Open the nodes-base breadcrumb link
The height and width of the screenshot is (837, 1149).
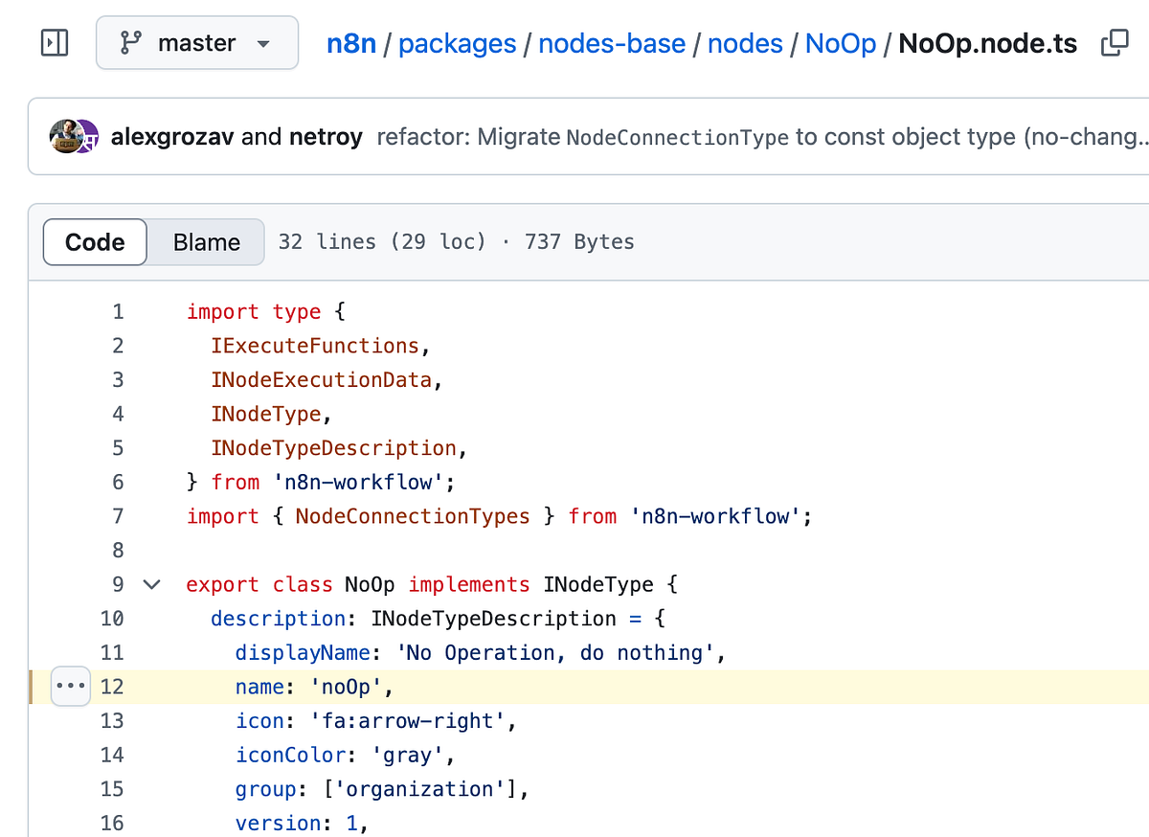612,42
